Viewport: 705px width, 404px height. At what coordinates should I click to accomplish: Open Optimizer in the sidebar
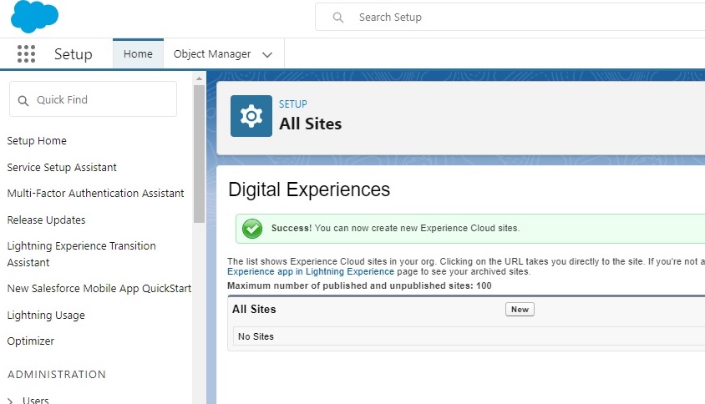tap(31, 341)
